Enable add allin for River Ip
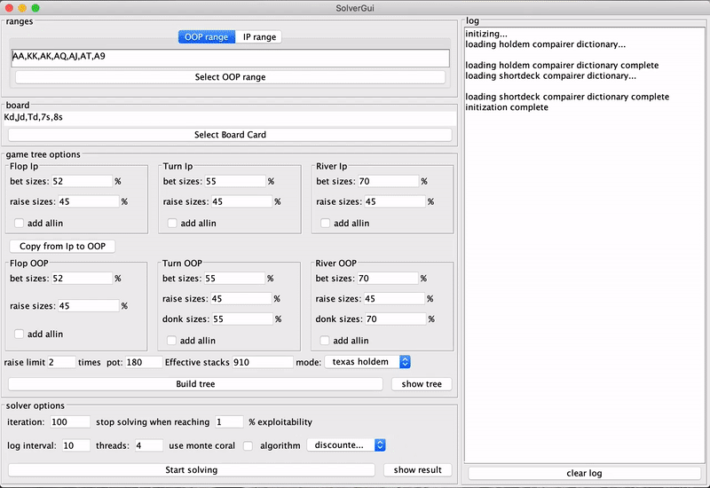 [325, 224]
